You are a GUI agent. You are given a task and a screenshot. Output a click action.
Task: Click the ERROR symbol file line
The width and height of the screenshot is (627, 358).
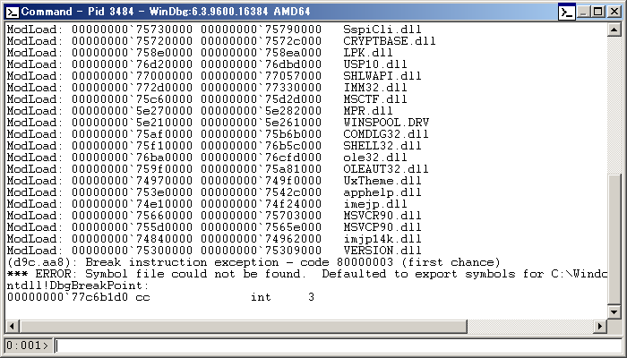307,274
